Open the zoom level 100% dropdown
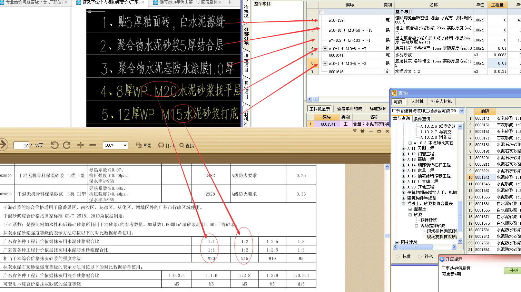Viewport: 521px width, 292px height. click(125, 145)
